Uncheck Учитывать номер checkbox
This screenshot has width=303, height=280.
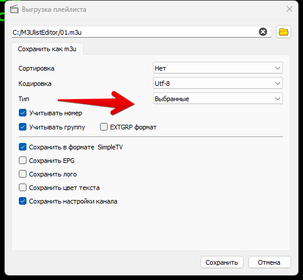(22, 113)
